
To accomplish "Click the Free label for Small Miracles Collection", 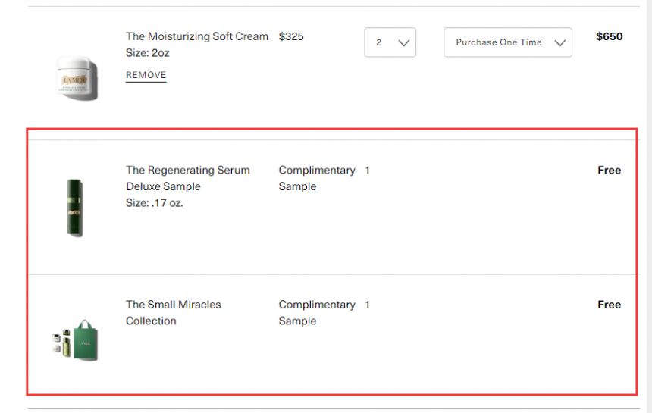I will click(610, 305).
